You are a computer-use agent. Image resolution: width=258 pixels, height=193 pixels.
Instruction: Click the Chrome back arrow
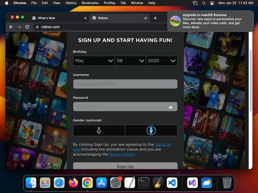click(x=11, y=27)
